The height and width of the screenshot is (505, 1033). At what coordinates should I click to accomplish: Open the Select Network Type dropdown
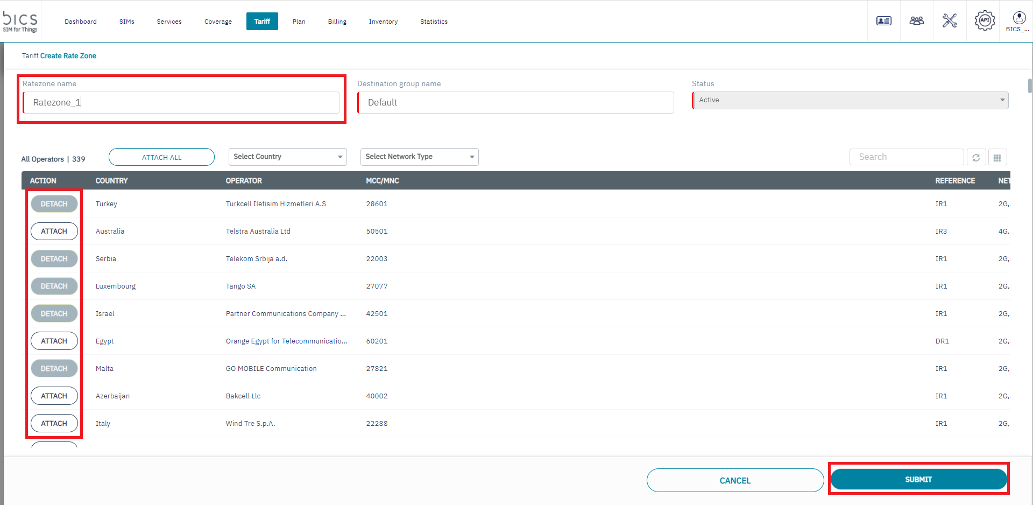point(419,157)
